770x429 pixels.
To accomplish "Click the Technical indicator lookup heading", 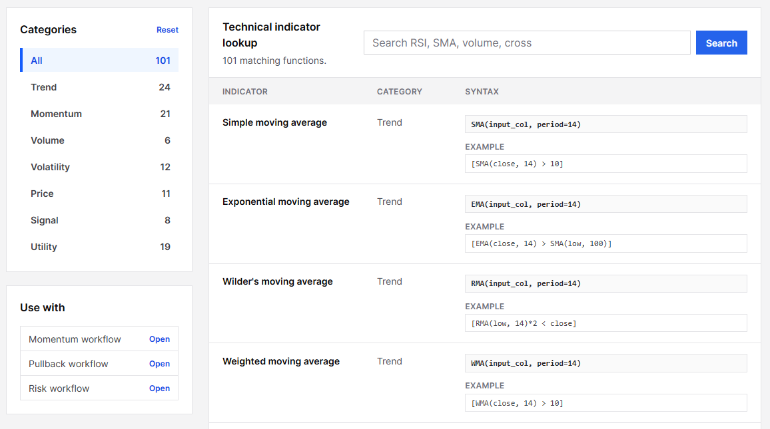I will [x=271, y=35].
